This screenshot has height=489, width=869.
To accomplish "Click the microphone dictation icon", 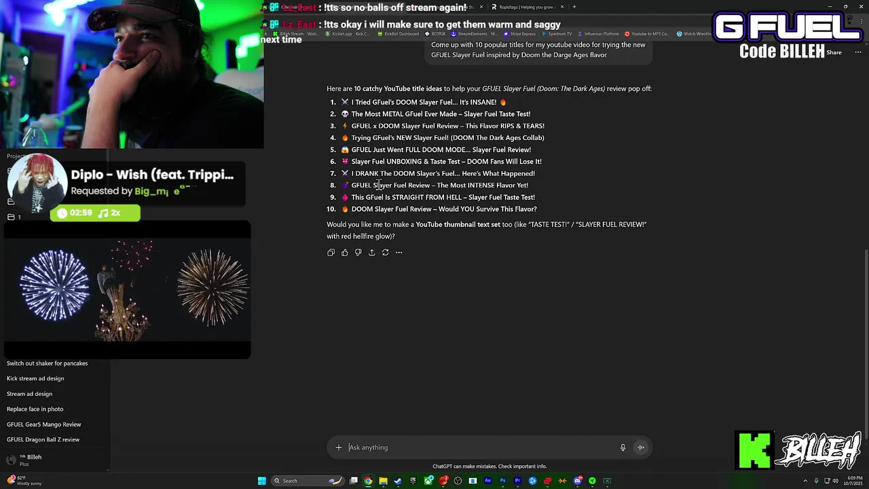I will [x=623, y=447].
